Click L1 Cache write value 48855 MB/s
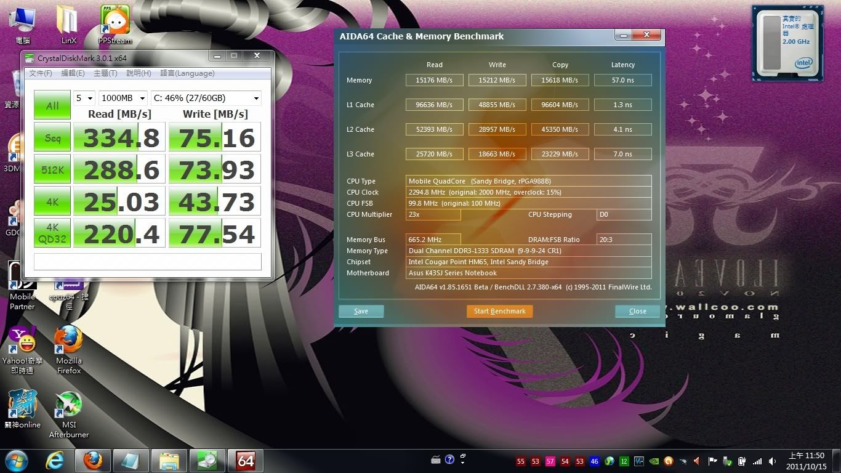The image size is (841, 473). pos(497,105)
